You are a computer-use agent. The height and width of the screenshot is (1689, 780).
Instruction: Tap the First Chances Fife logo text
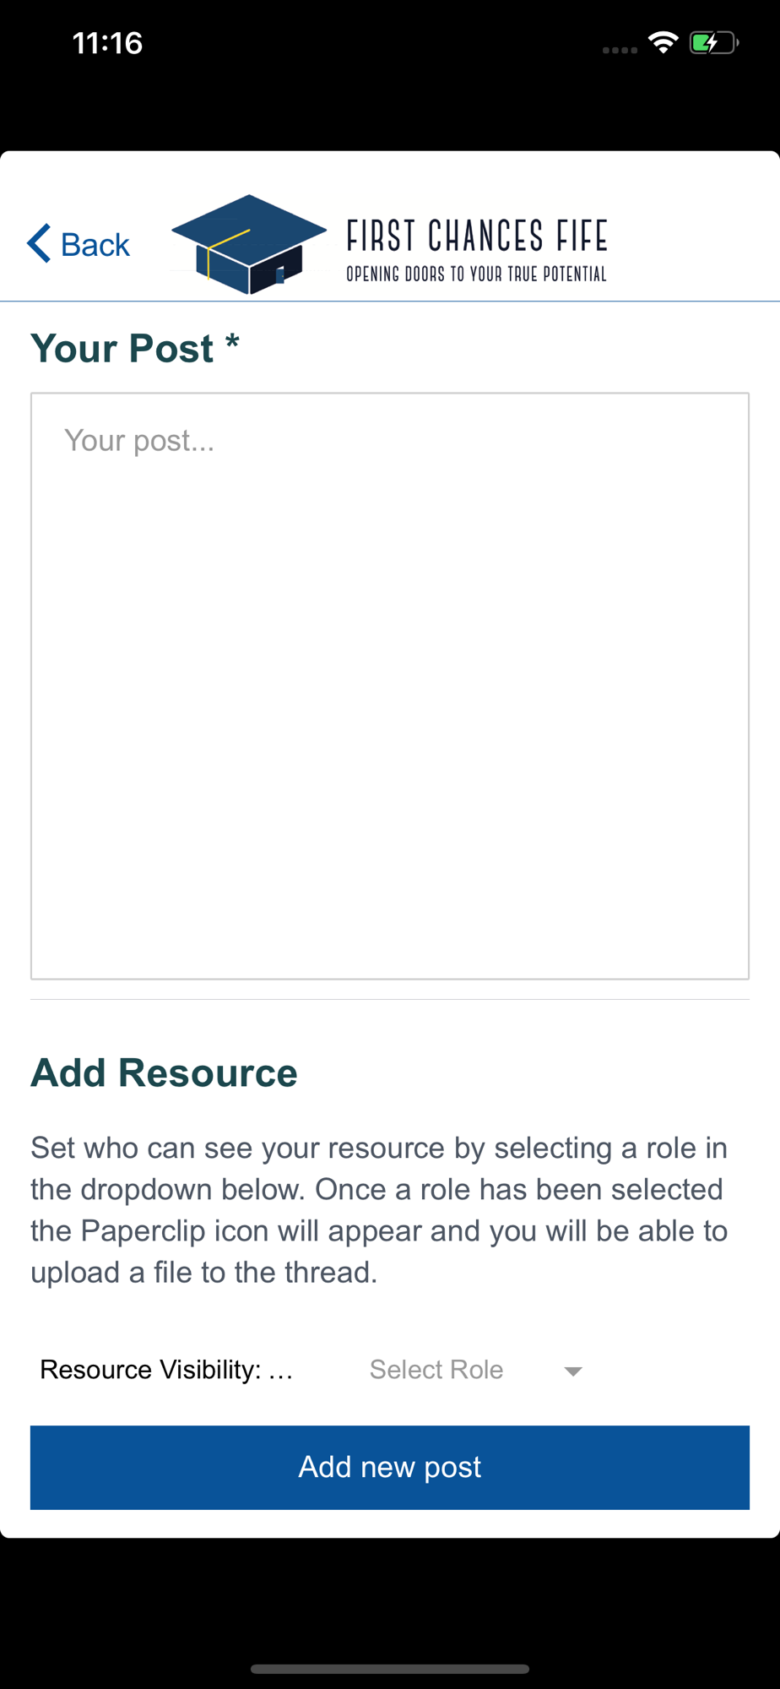pos(477,236)
